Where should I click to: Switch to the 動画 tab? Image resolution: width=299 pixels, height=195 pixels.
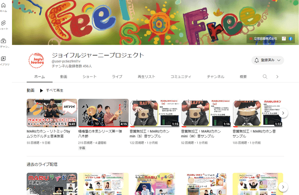click(x=64, y=77)
